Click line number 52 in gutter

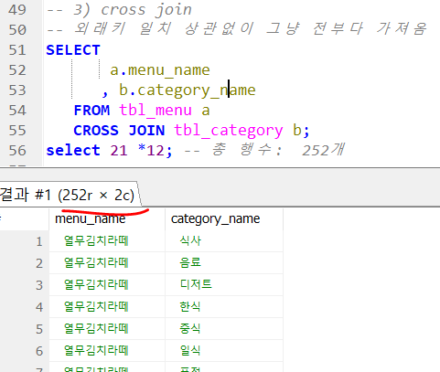pos(17,70)
